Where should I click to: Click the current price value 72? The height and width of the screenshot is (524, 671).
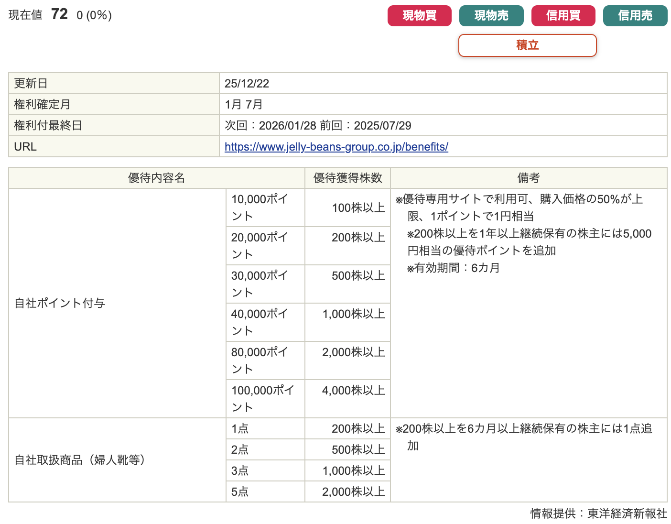(x=59, y=14)
